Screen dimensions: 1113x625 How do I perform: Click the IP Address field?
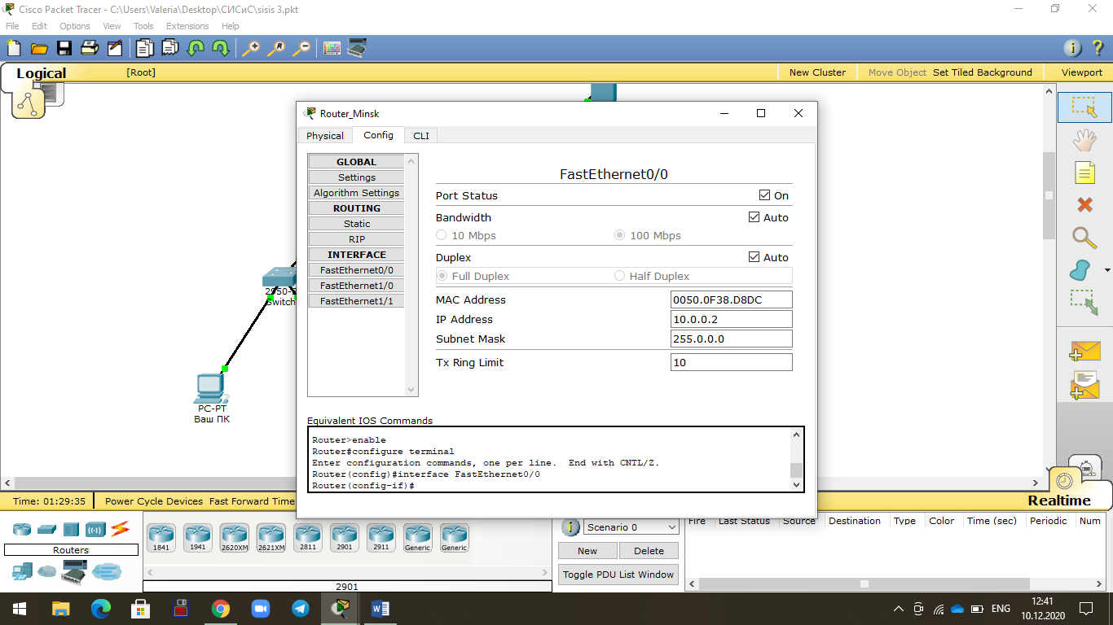[x=731, y=319]
